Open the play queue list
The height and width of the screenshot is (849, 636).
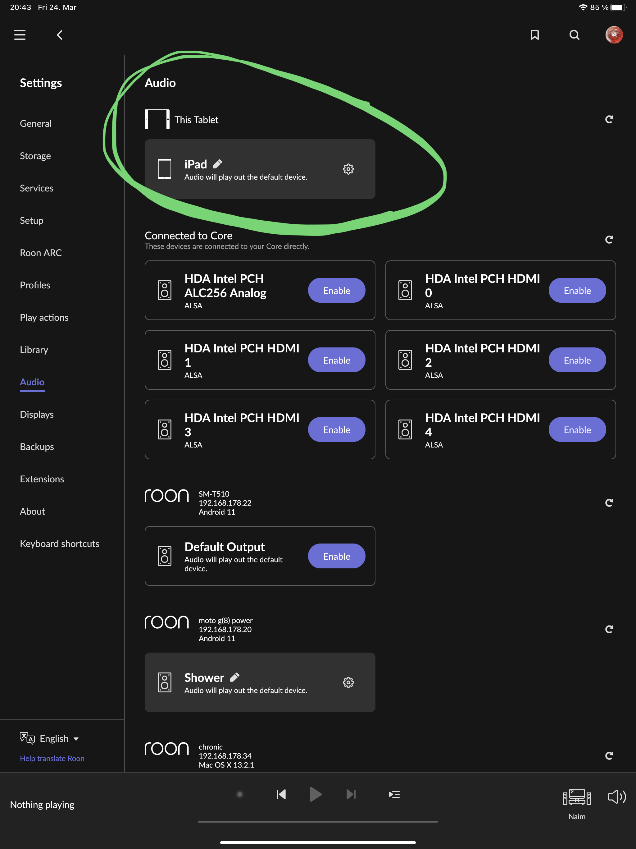[394, 794]
